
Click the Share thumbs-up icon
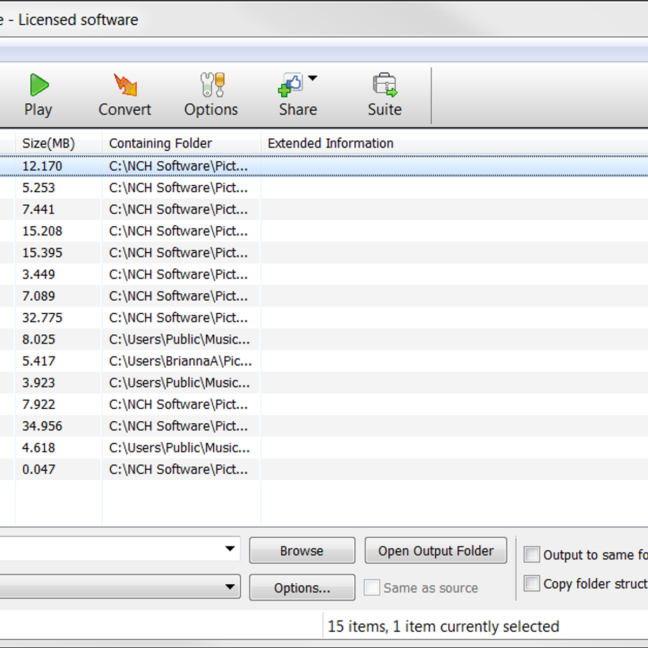coord(291,85)
